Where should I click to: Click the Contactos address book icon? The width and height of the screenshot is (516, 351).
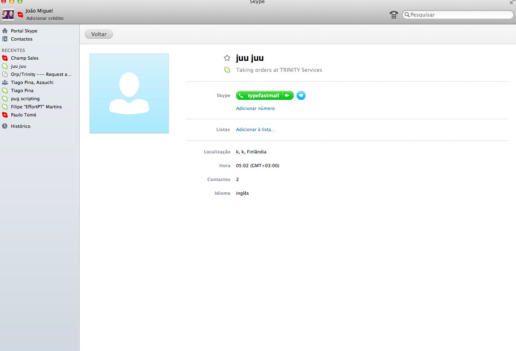click(5, 39)
